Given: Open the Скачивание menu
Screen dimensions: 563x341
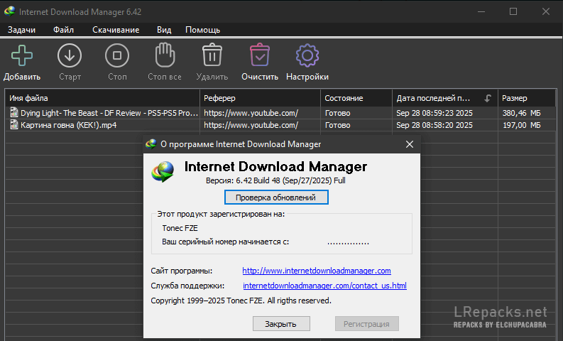Looking at the screenshot, I should (x=115, y=30).
